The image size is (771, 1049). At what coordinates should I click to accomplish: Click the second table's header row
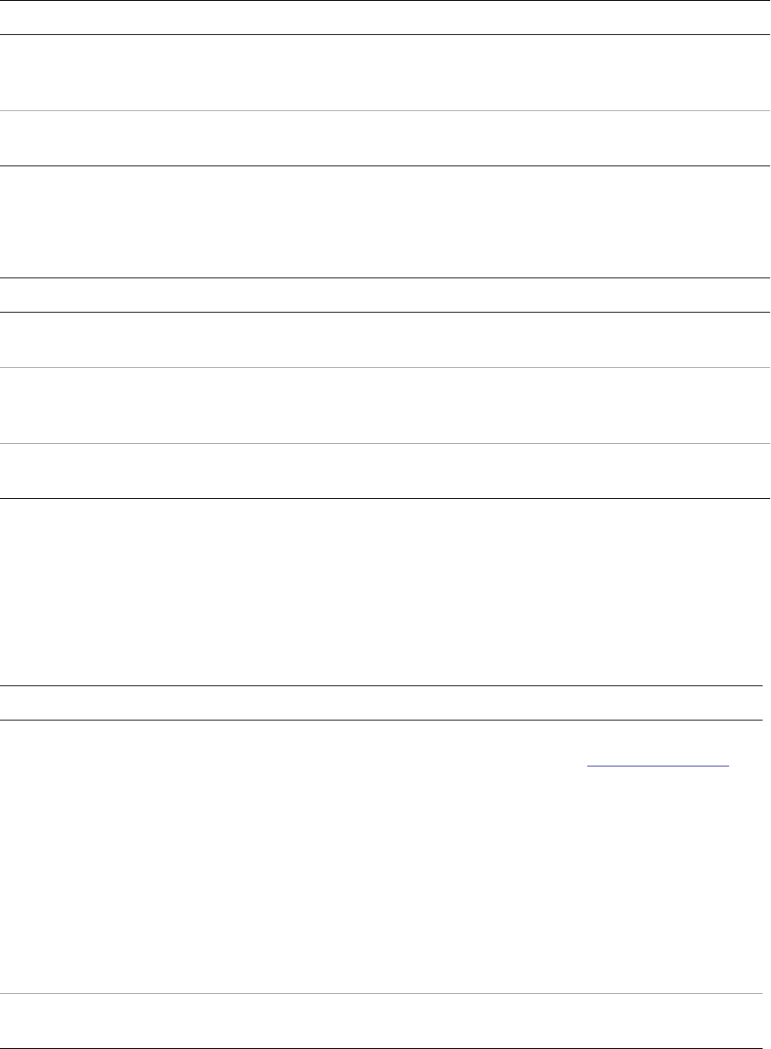pos(385,295)
